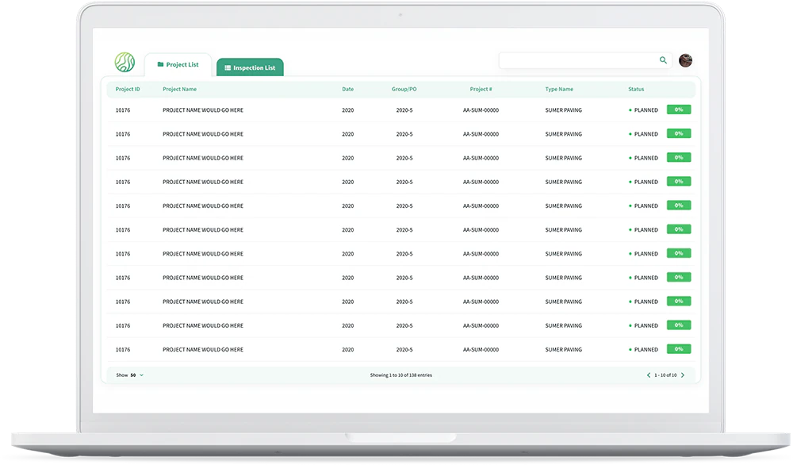The height and width of the screenshot is (465, 793).
Task: Go to next page with right chevron
Action: pyautogui.click(x=683, y=375)
